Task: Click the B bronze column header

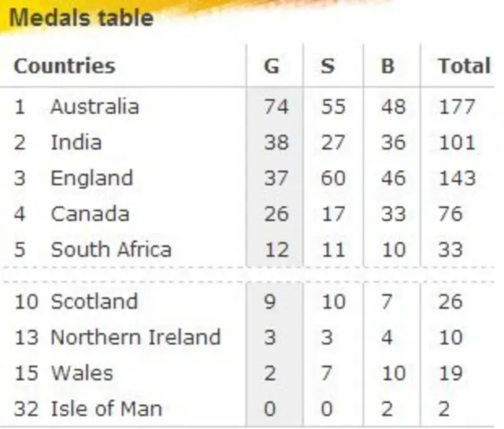Action: click(387, 66)
